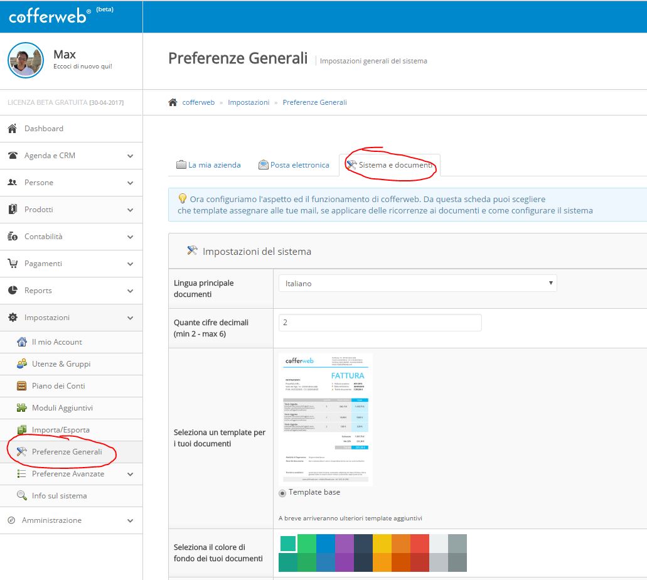This screenshot has height=580, width=647.
Task: Click the Contabilità coins icon
Action: point(13,237)
